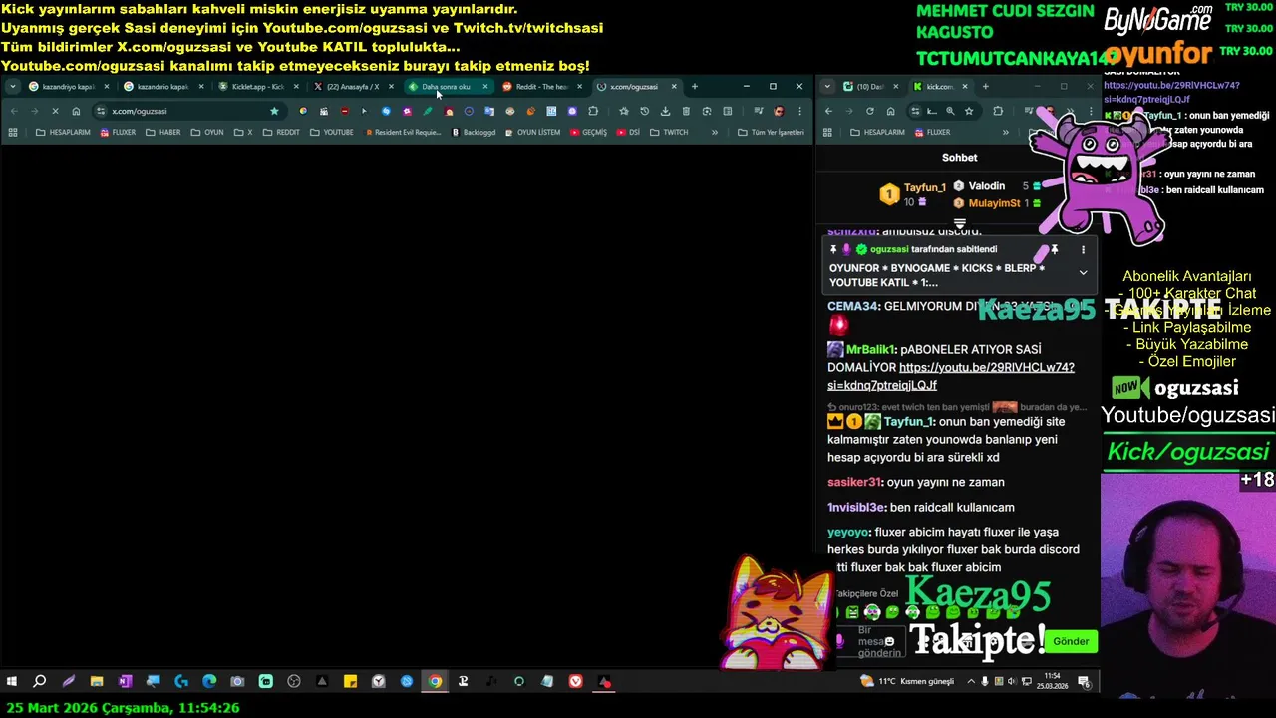Extensions puzzle icon in right browser

(x=998, y=111)
